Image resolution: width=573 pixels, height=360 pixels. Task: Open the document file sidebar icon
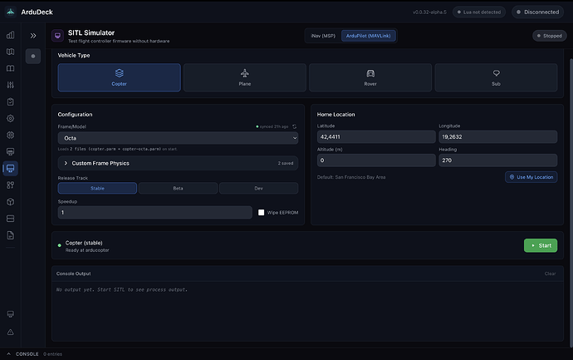[11, 235]
